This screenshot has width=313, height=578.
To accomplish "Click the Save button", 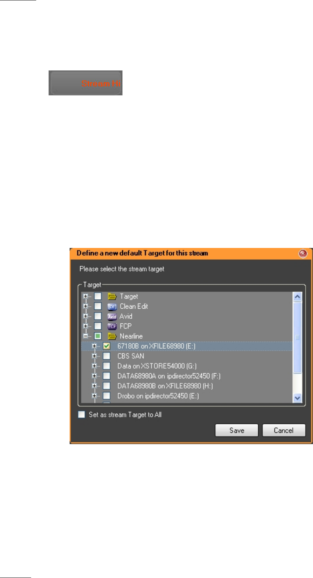I will click(x=237, y=430).
